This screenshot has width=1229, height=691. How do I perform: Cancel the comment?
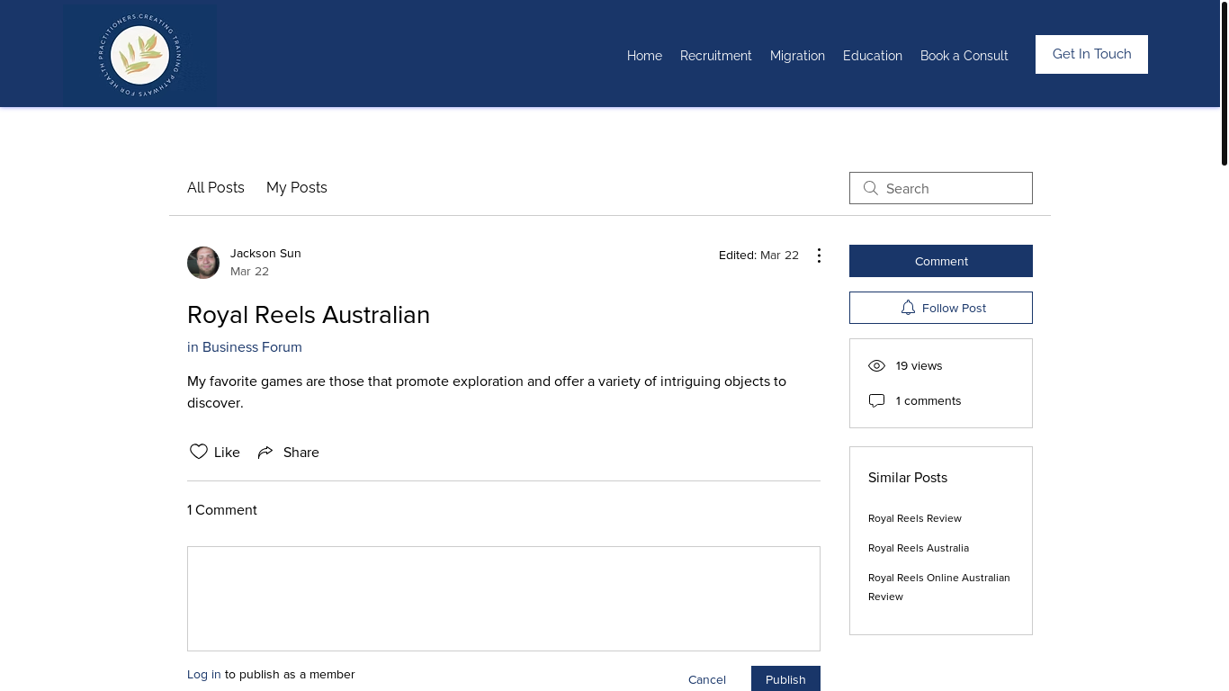click(x=707, y=679)
